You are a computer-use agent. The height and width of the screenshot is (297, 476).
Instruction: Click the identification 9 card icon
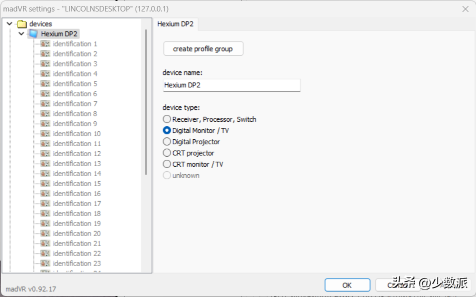[x=45, y=124]
